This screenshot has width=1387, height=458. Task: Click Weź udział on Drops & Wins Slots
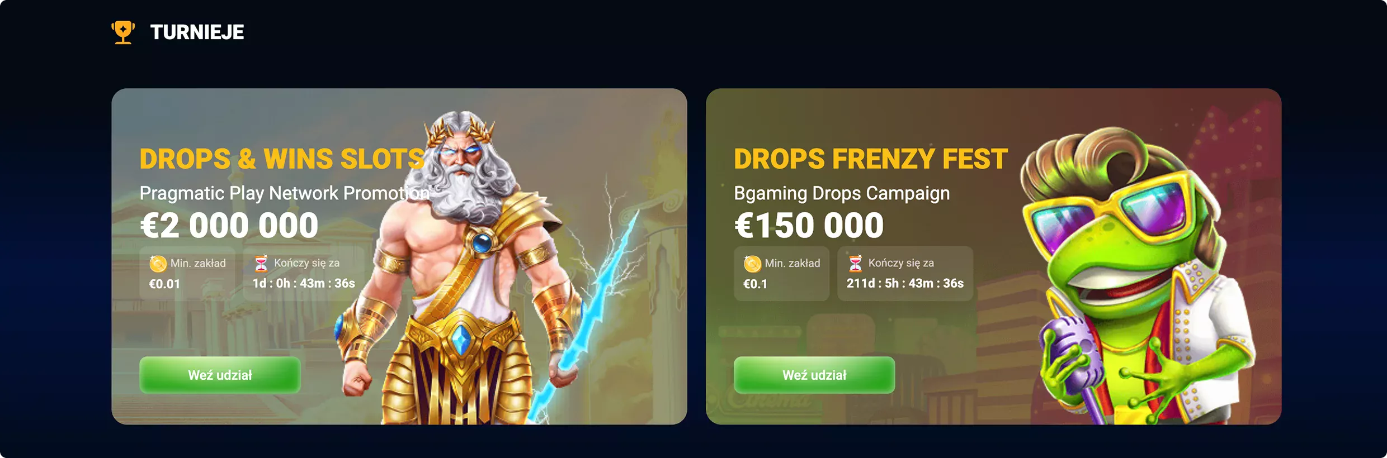click(220, 375)
